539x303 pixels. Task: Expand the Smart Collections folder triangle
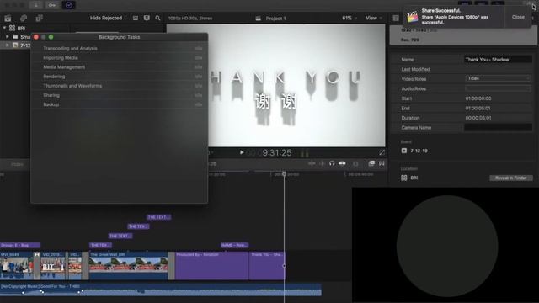[8, 36]
